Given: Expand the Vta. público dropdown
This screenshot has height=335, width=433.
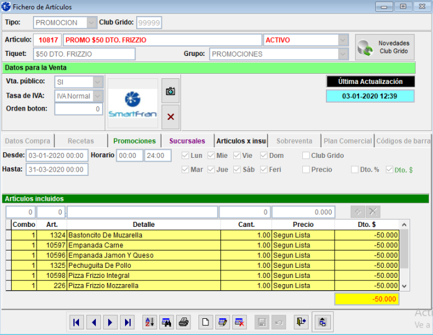Looking at the screenshot, I should tap(98, 82).
